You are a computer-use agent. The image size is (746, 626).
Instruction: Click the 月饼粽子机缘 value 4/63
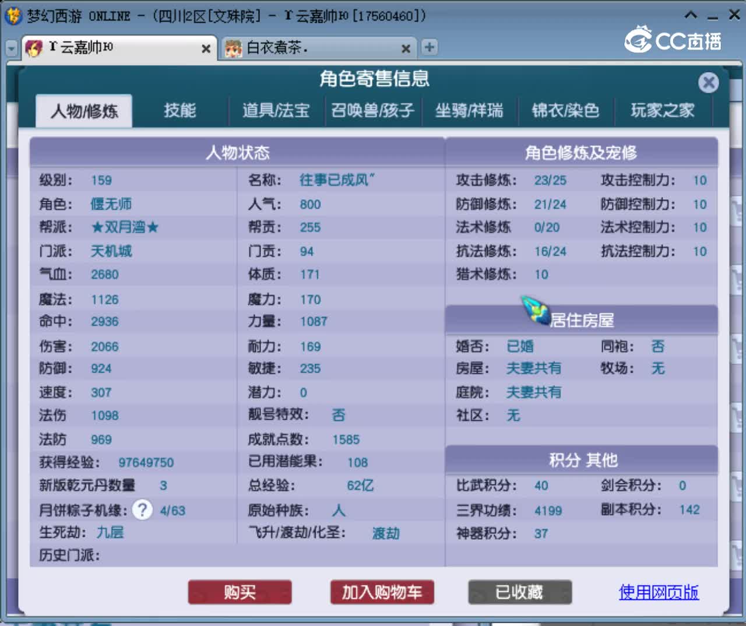(x=173, y=511)
